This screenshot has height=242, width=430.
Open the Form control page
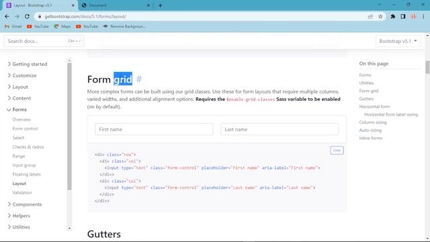[x=25, y=128]
